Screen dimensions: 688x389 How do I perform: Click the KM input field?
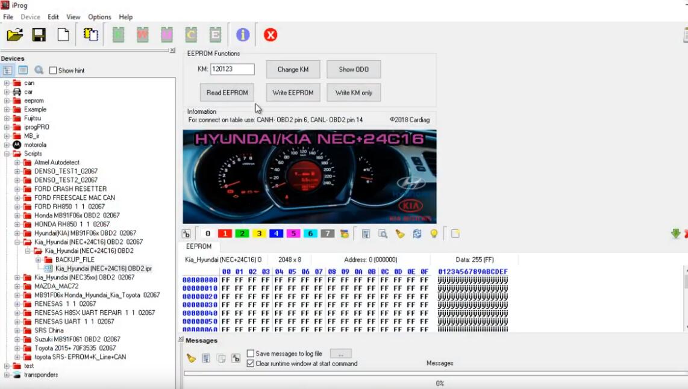232,69
